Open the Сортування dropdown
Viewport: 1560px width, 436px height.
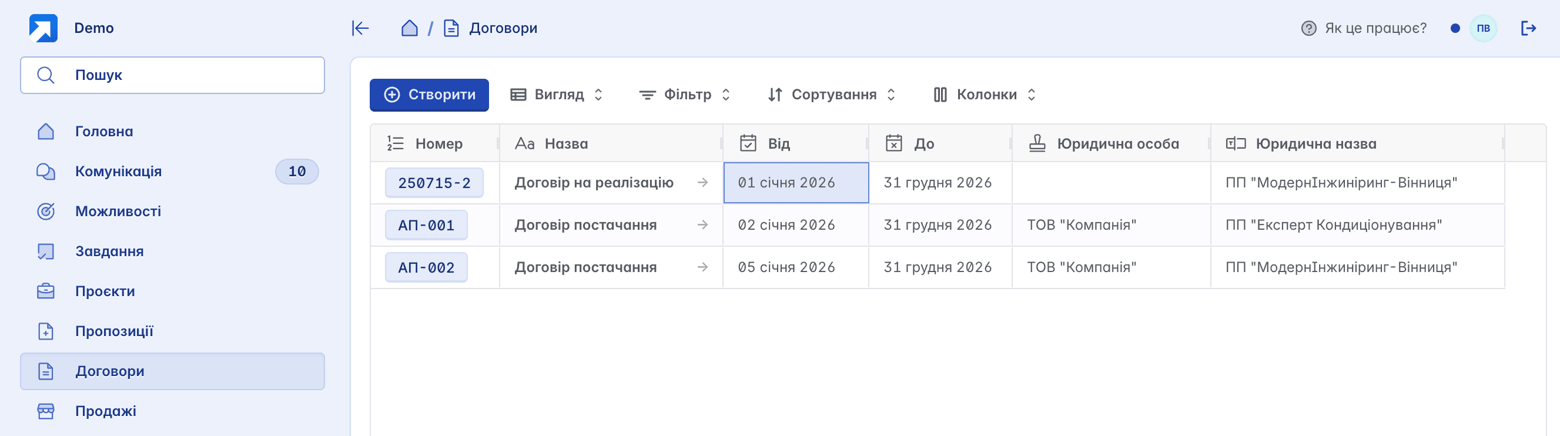coord(832,95)
